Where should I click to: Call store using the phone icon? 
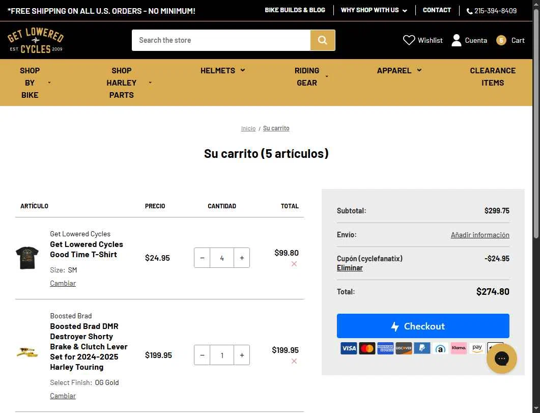click(469, 11)
